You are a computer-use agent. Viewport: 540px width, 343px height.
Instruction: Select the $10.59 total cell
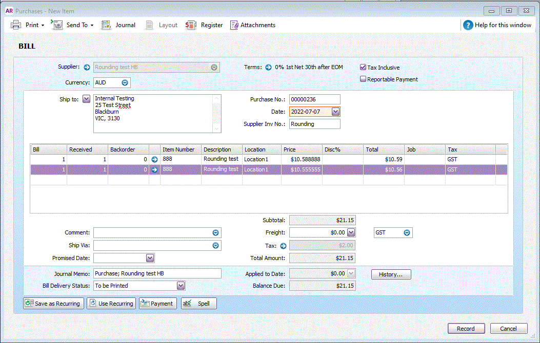click(x=383, y=160)
